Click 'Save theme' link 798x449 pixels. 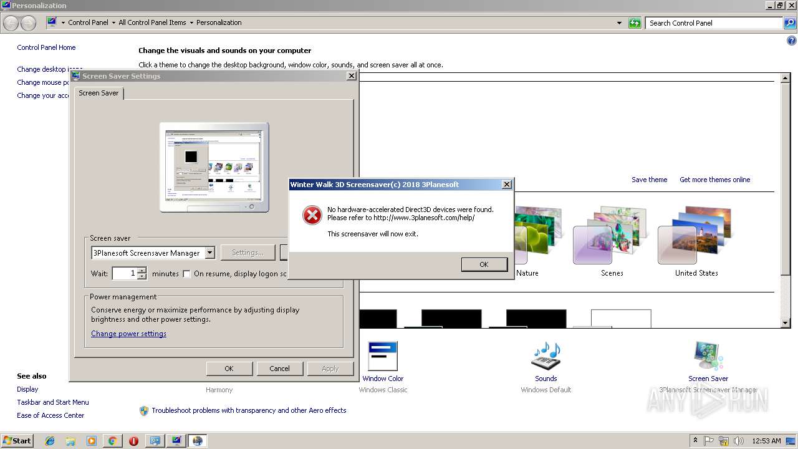[x=649, y=180]
